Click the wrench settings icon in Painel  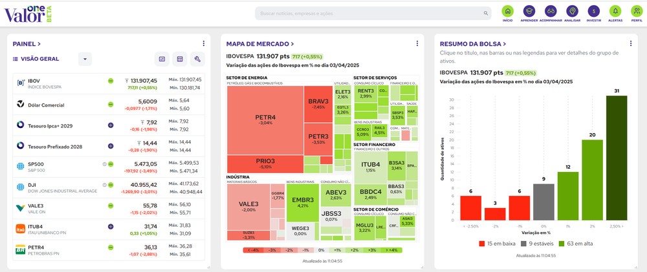197,59
